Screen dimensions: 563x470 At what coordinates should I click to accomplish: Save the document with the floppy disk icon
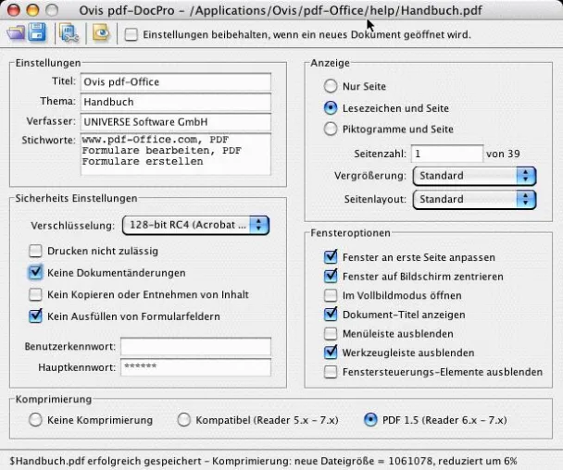pos(37,32)
